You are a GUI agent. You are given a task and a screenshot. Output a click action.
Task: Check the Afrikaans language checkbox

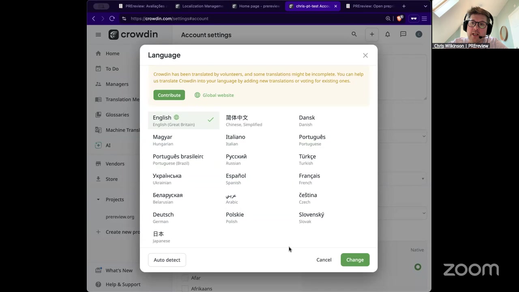coord(185,288)
